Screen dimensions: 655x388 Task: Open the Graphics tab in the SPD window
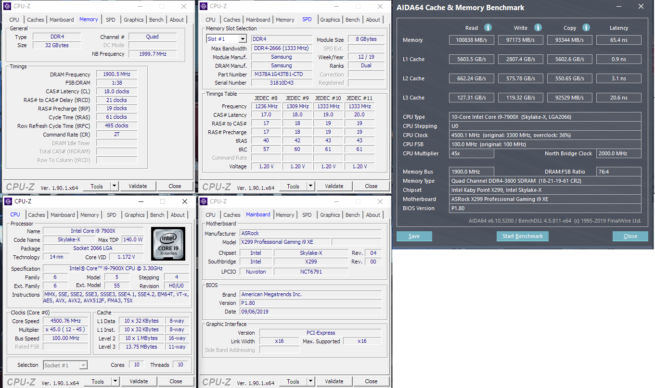click(330, 20)
